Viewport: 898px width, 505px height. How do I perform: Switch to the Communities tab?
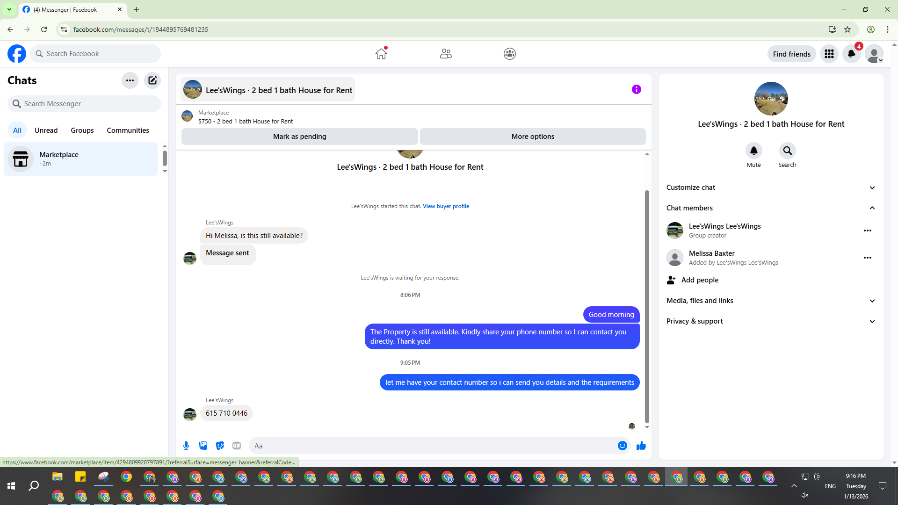pyautogui.click(x=128, y=130)
